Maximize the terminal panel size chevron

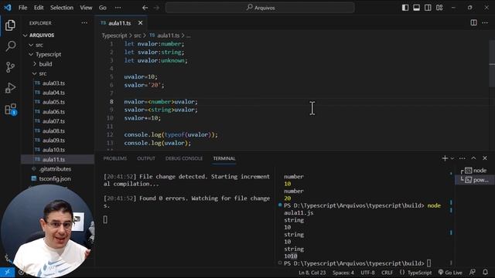[x=473, y=158]
